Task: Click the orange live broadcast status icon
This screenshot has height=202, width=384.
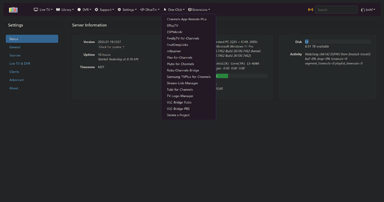Action: tap(311, 10)
